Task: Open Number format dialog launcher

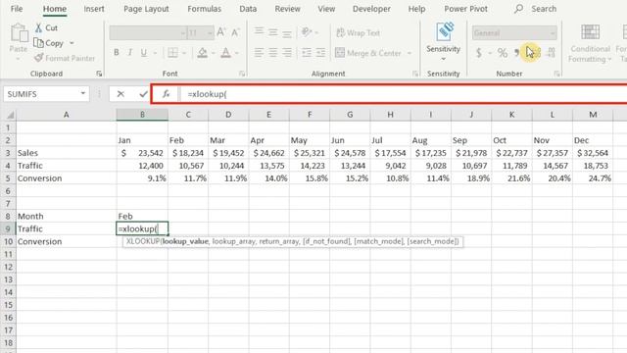Action: [556, 74]
